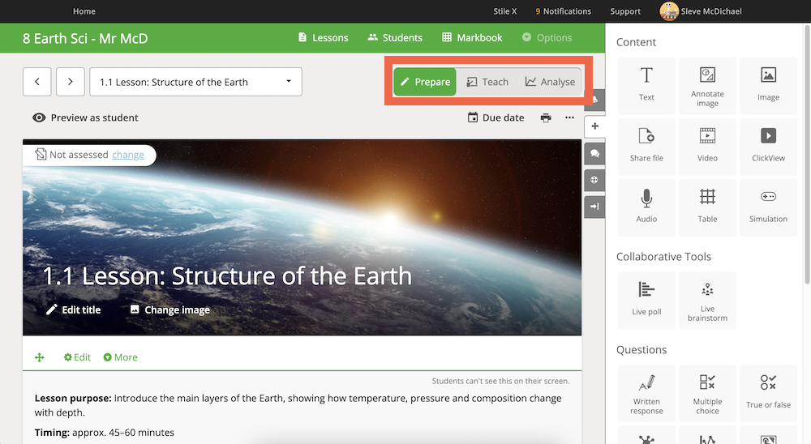Viewport: 811px width, 444px height.
Task: Switch to Analyse mode
Action: point(550,82)
